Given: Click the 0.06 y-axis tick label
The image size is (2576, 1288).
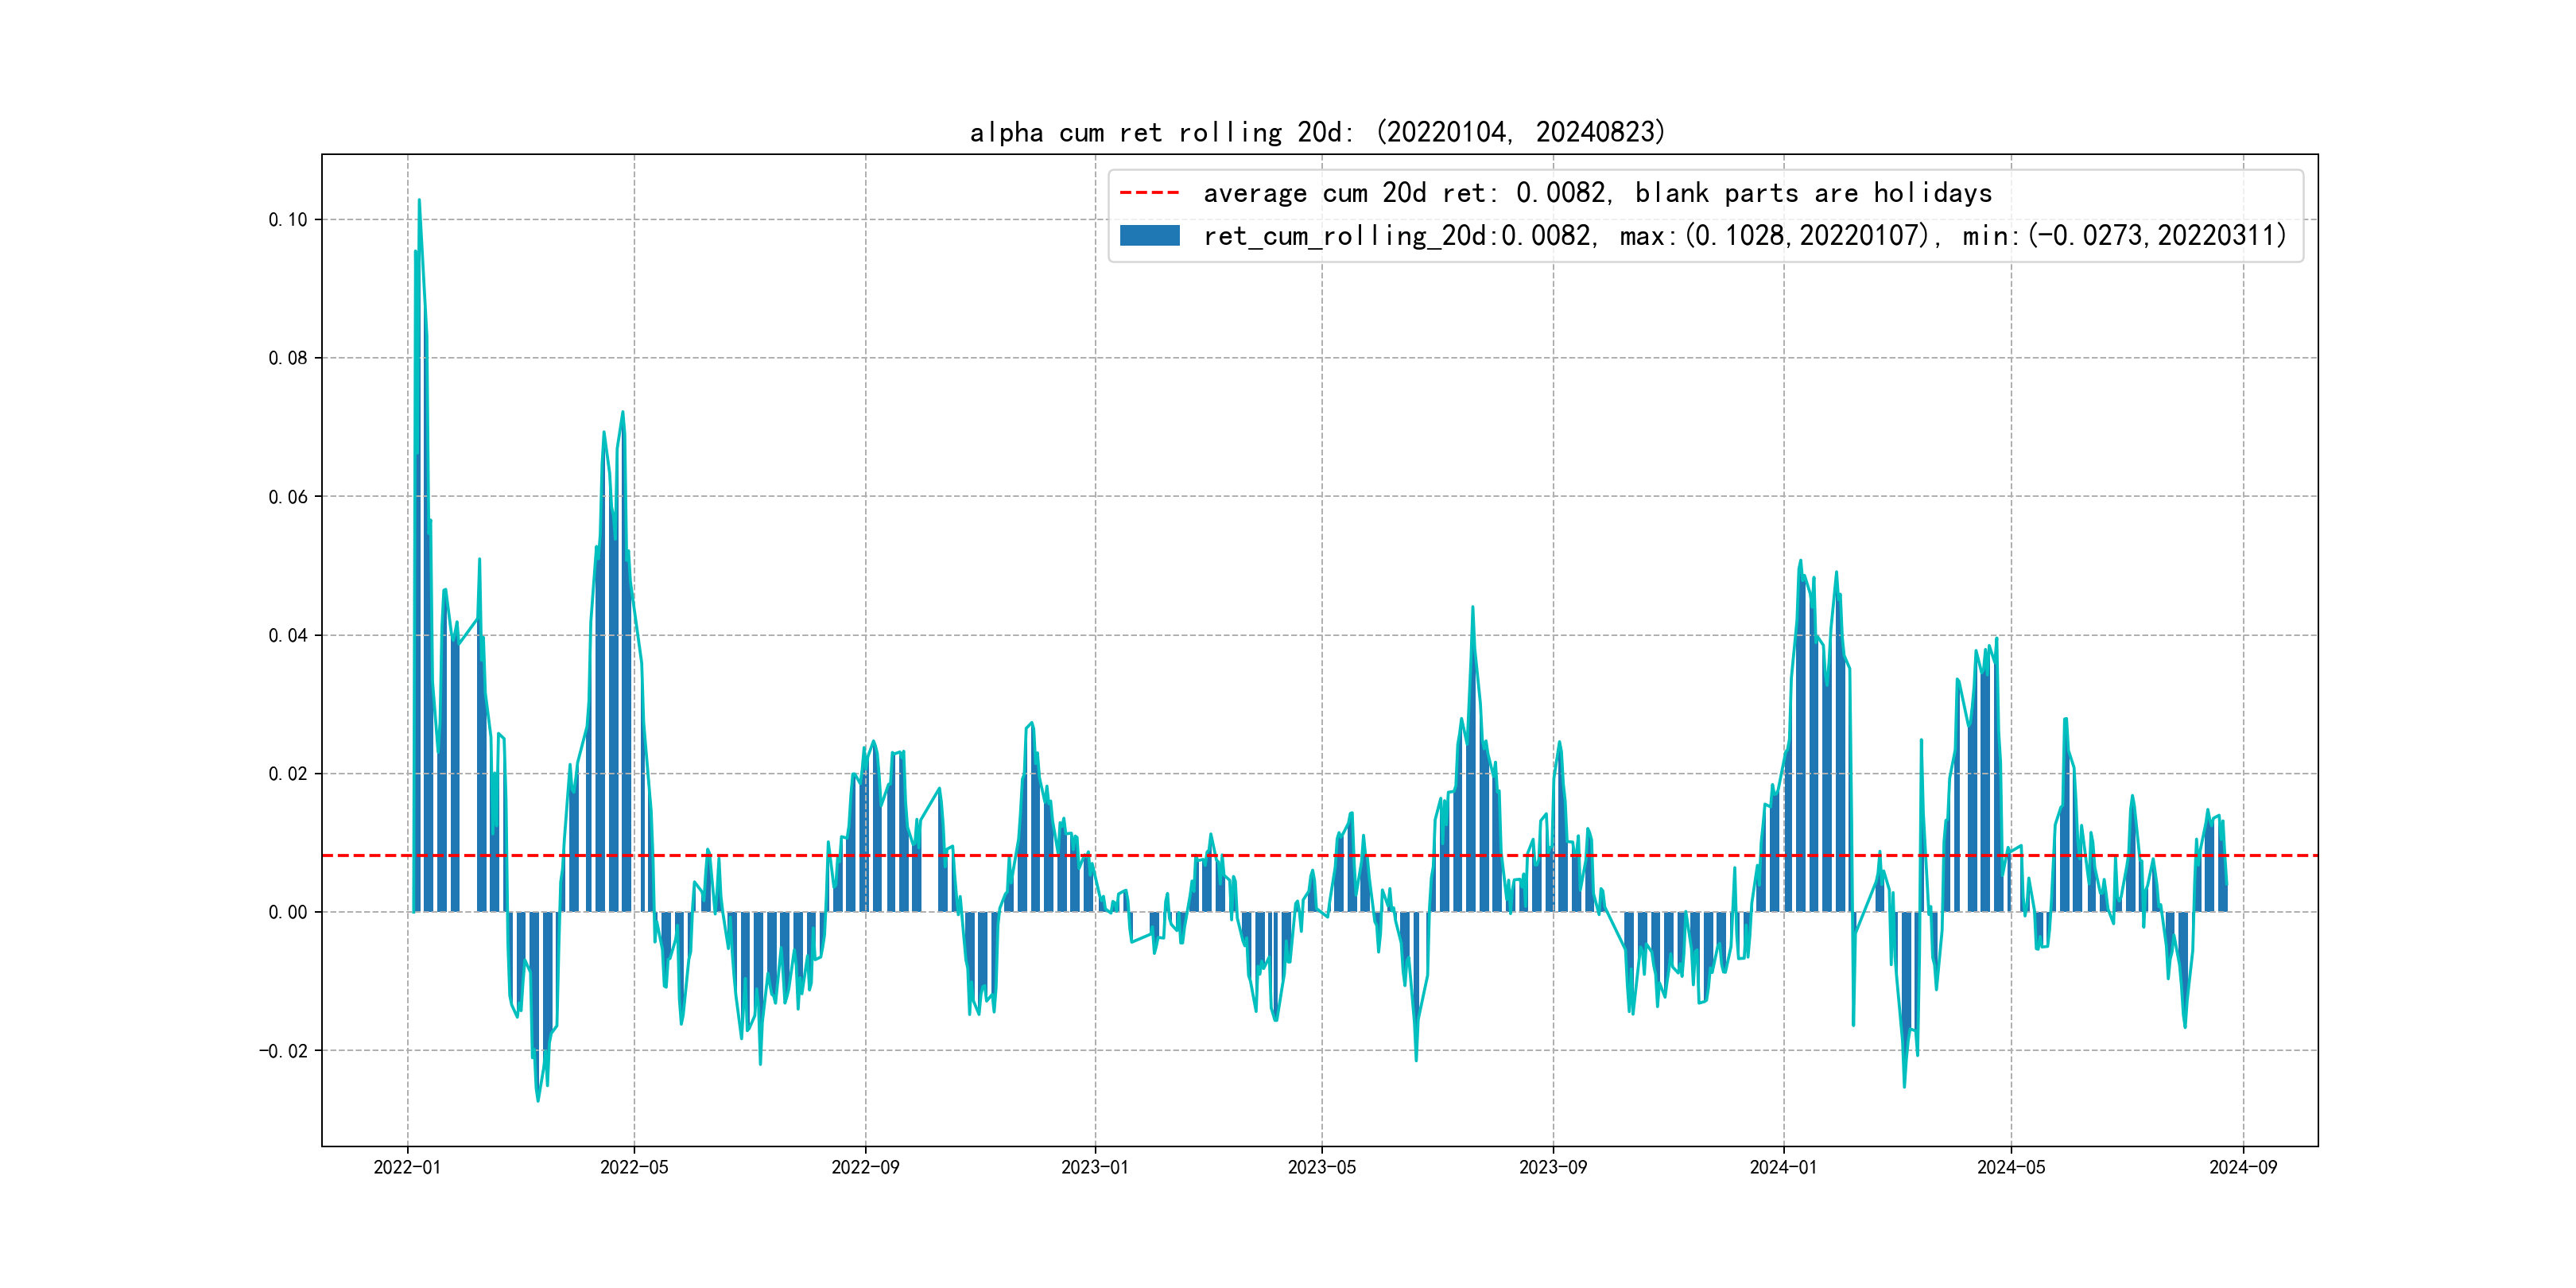Looking at the screenshot, I should pyautogui.click(x=287, y=497).
